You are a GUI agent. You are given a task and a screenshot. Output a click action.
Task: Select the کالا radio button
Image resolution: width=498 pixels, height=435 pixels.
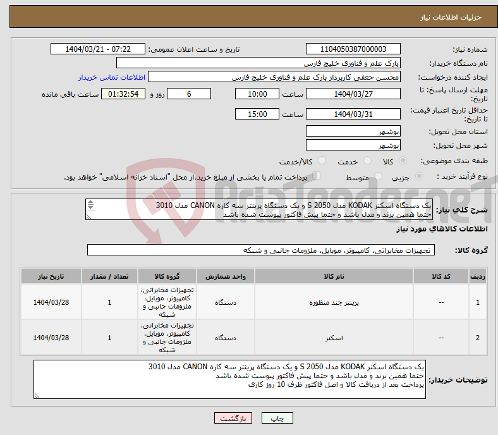(x=403, y=161)
